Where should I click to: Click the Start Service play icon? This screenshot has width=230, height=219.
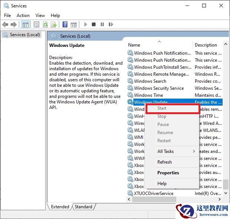(x=86, y=24)
